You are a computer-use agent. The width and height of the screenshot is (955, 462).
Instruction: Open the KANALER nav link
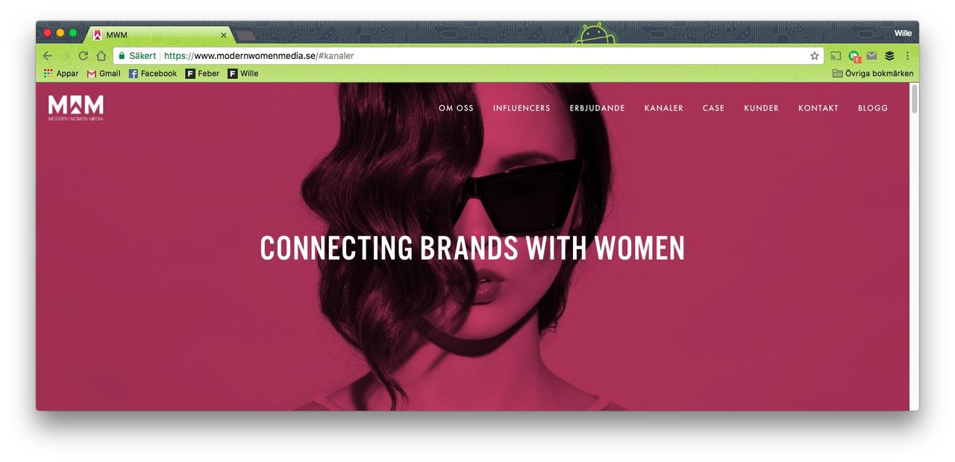point(664,108)
